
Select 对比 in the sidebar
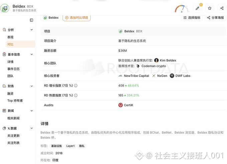(x=20, y=44)
